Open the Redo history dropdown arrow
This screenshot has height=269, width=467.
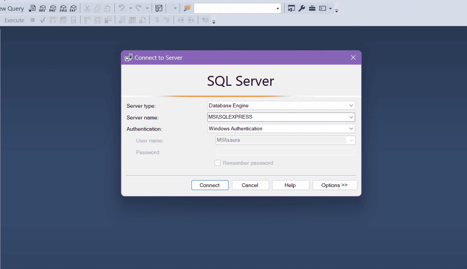point(147,8)
